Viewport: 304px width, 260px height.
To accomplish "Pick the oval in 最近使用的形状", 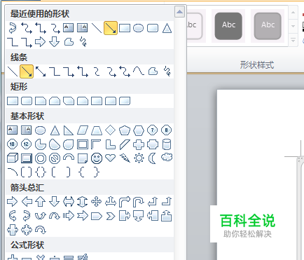I will click(x=138, y=28).
